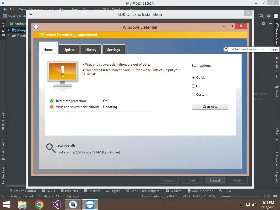Open the Build Variants side panel
Image resolution: width=280 pixels, height=210 pixels.
(3, 148)
